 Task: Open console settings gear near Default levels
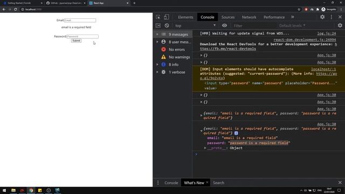pyautogui.click(x=340, y=25)
